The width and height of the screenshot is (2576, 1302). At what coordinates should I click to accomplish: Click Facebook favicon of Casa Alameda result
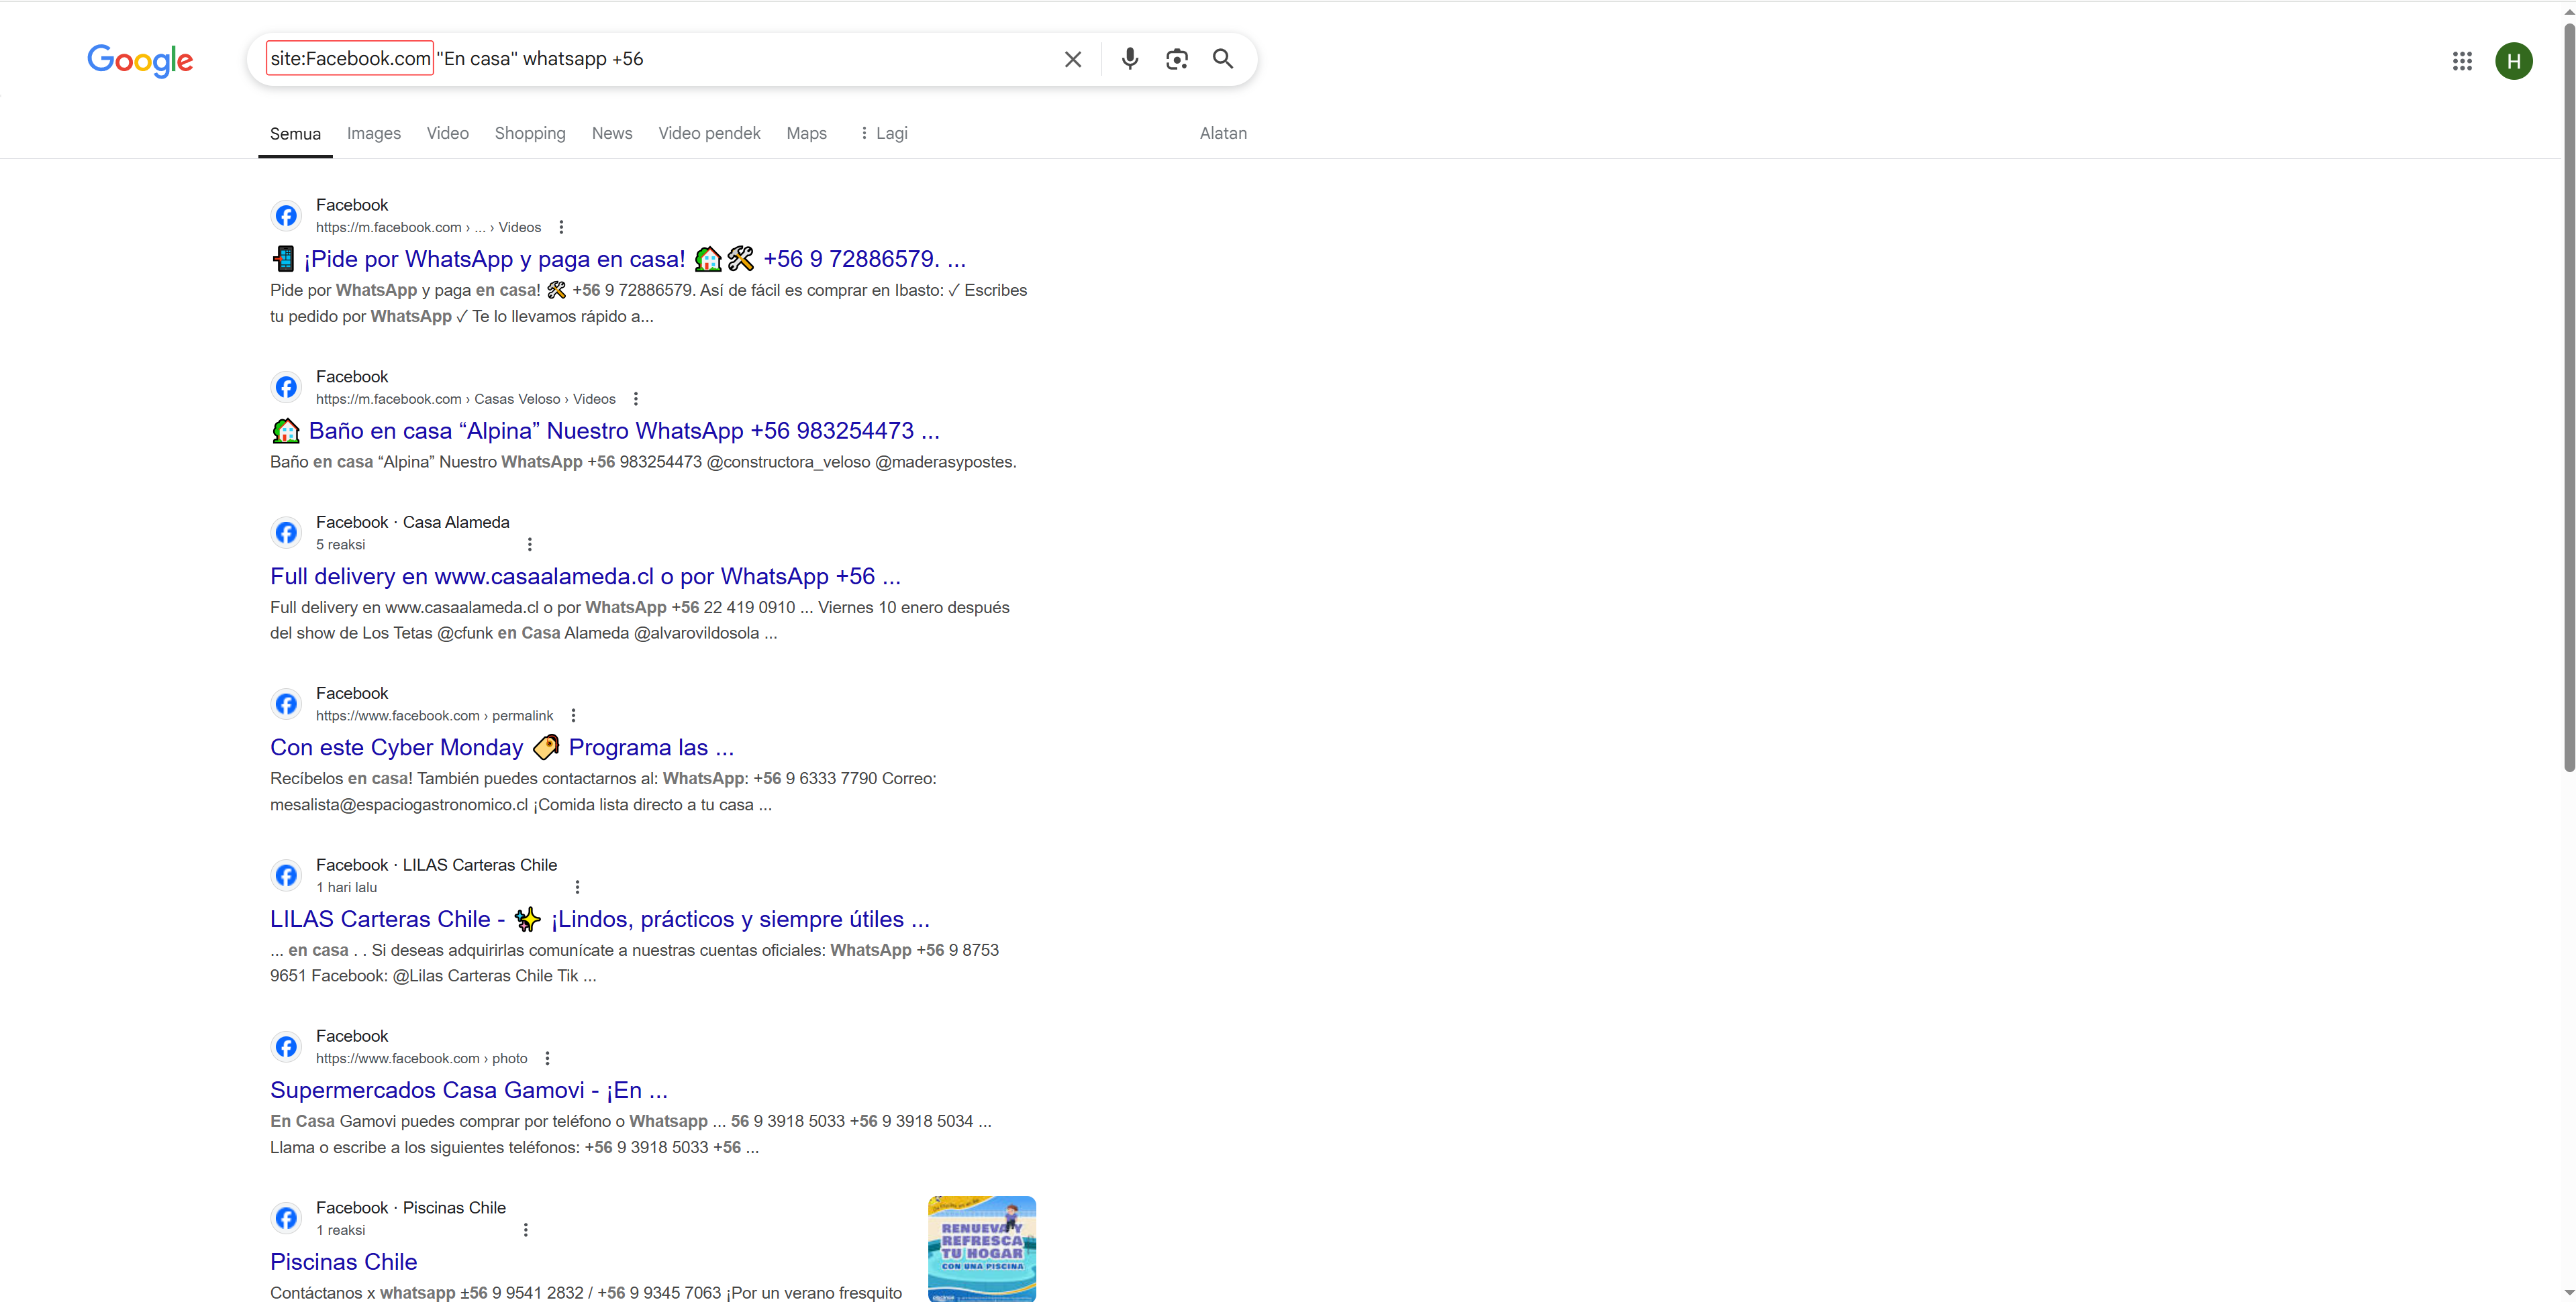(286, 533)
